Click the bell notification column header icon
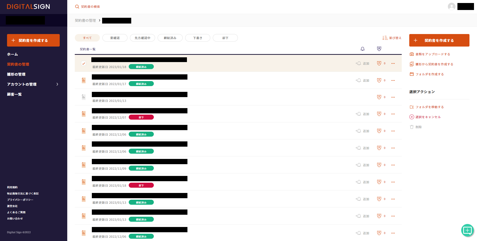This screenshot has width=477, height=241. 362,49
